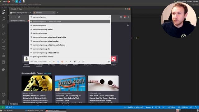The height and width of the screenshot is (112, 199).
Task: Click Import bookmarks in bookmarks toolbar
Action: tap(19, 21)
